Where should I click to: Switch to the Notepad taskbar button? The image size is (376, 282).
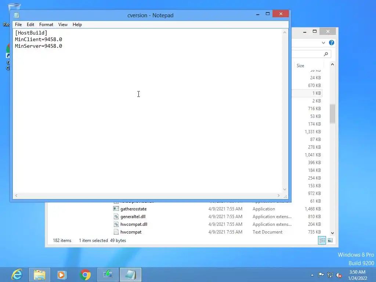click(131, 275)
